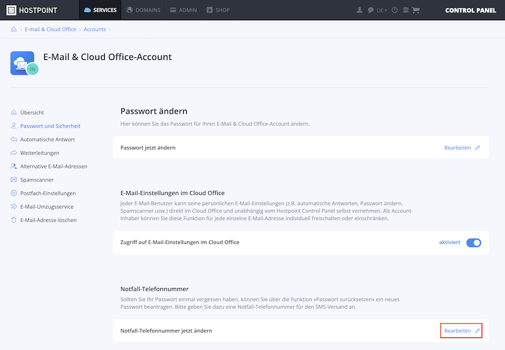
Task: Click pencil icon beside Notfall-Telefonnummer jetzt ändern
Action: 477,330
